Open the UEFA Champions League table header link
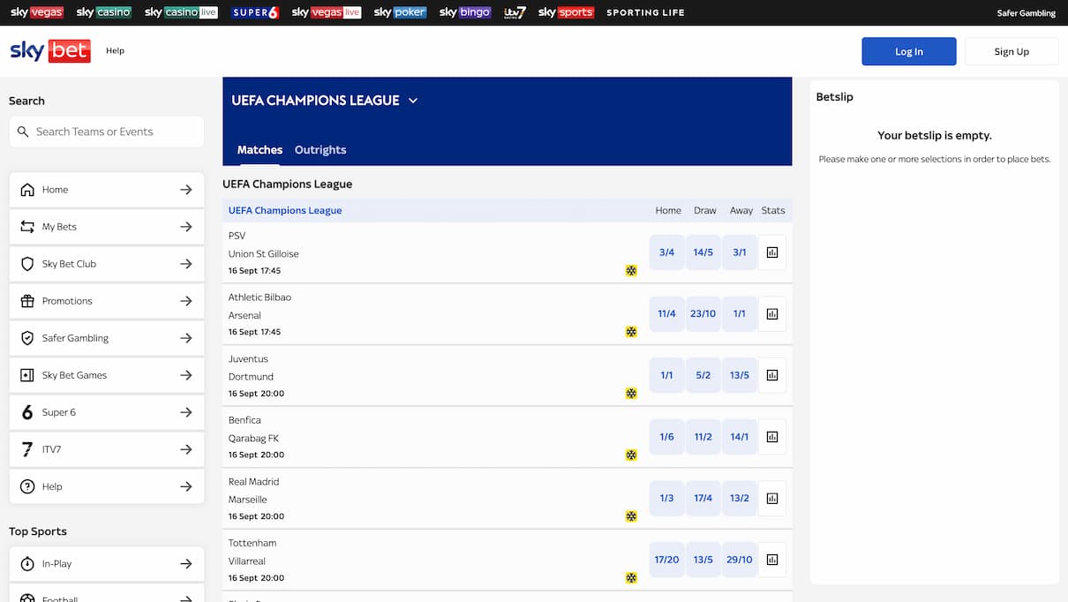1068x602 pixels. (285, 210)
